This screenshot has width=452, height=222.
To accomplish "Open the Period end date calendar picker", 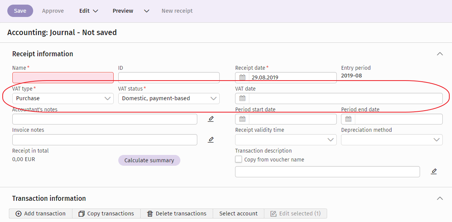I will coord(348,119).
